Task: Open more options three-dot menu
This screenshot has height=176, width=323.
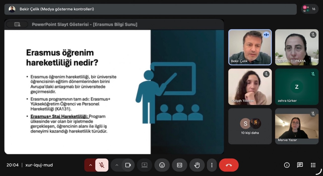Action: tap(212, 165)
